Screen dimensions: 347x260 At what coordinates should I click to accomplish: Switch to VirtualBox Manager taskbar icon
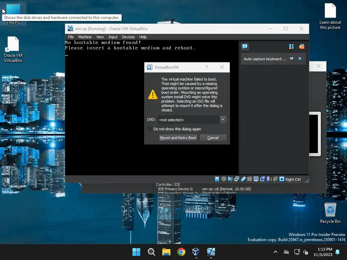(x=196, y=252)
